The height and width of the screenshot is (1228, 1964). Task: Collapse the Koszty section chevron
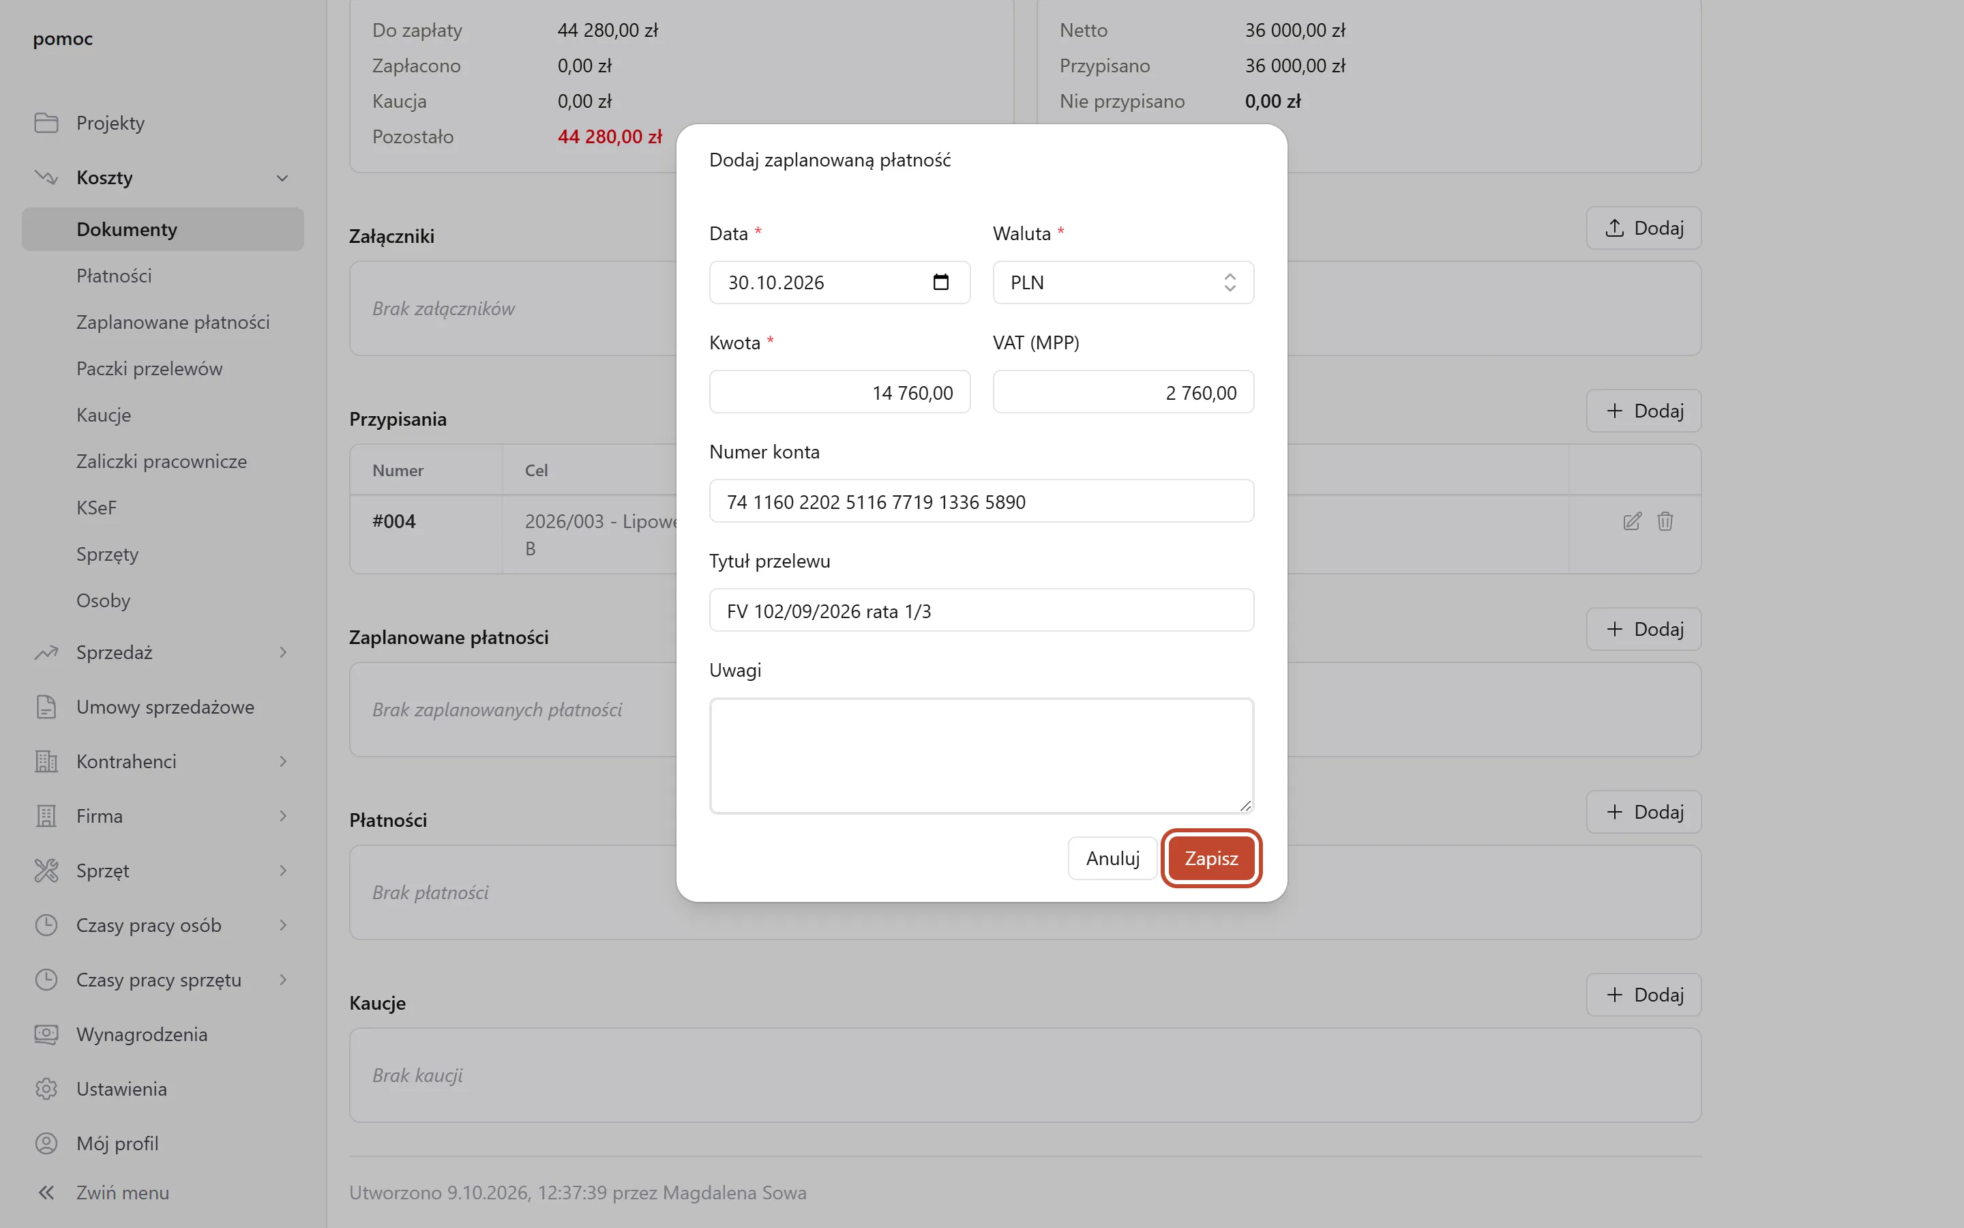click(x=282, y=178)
